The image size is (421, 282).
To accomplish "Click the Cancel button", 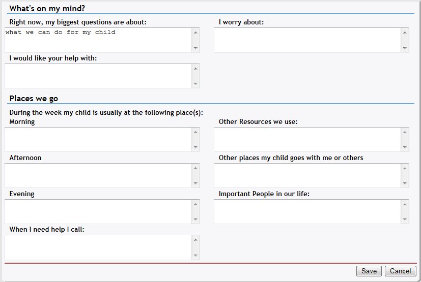I will coord(400,271).
